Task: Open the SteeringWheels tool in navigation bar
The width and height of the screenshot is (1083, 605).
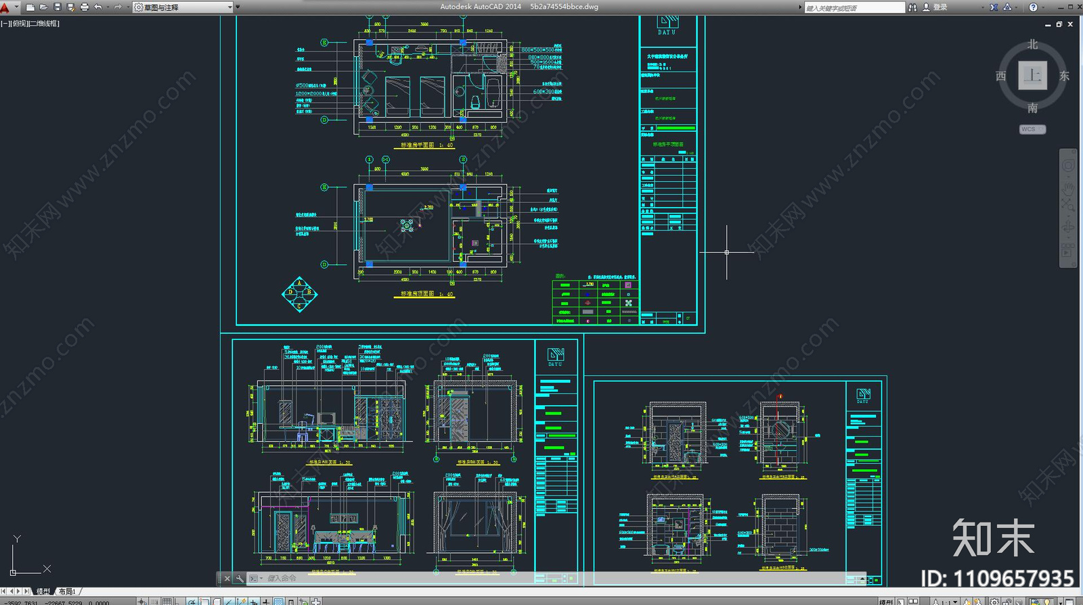Action: [x=1068, y=166]
